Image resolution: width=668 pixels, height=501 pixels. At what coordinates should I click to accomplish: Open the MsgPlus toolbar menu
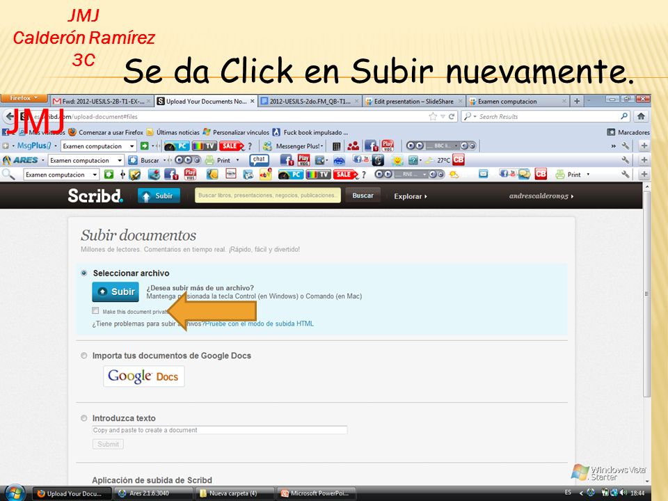tap(34, 145)
